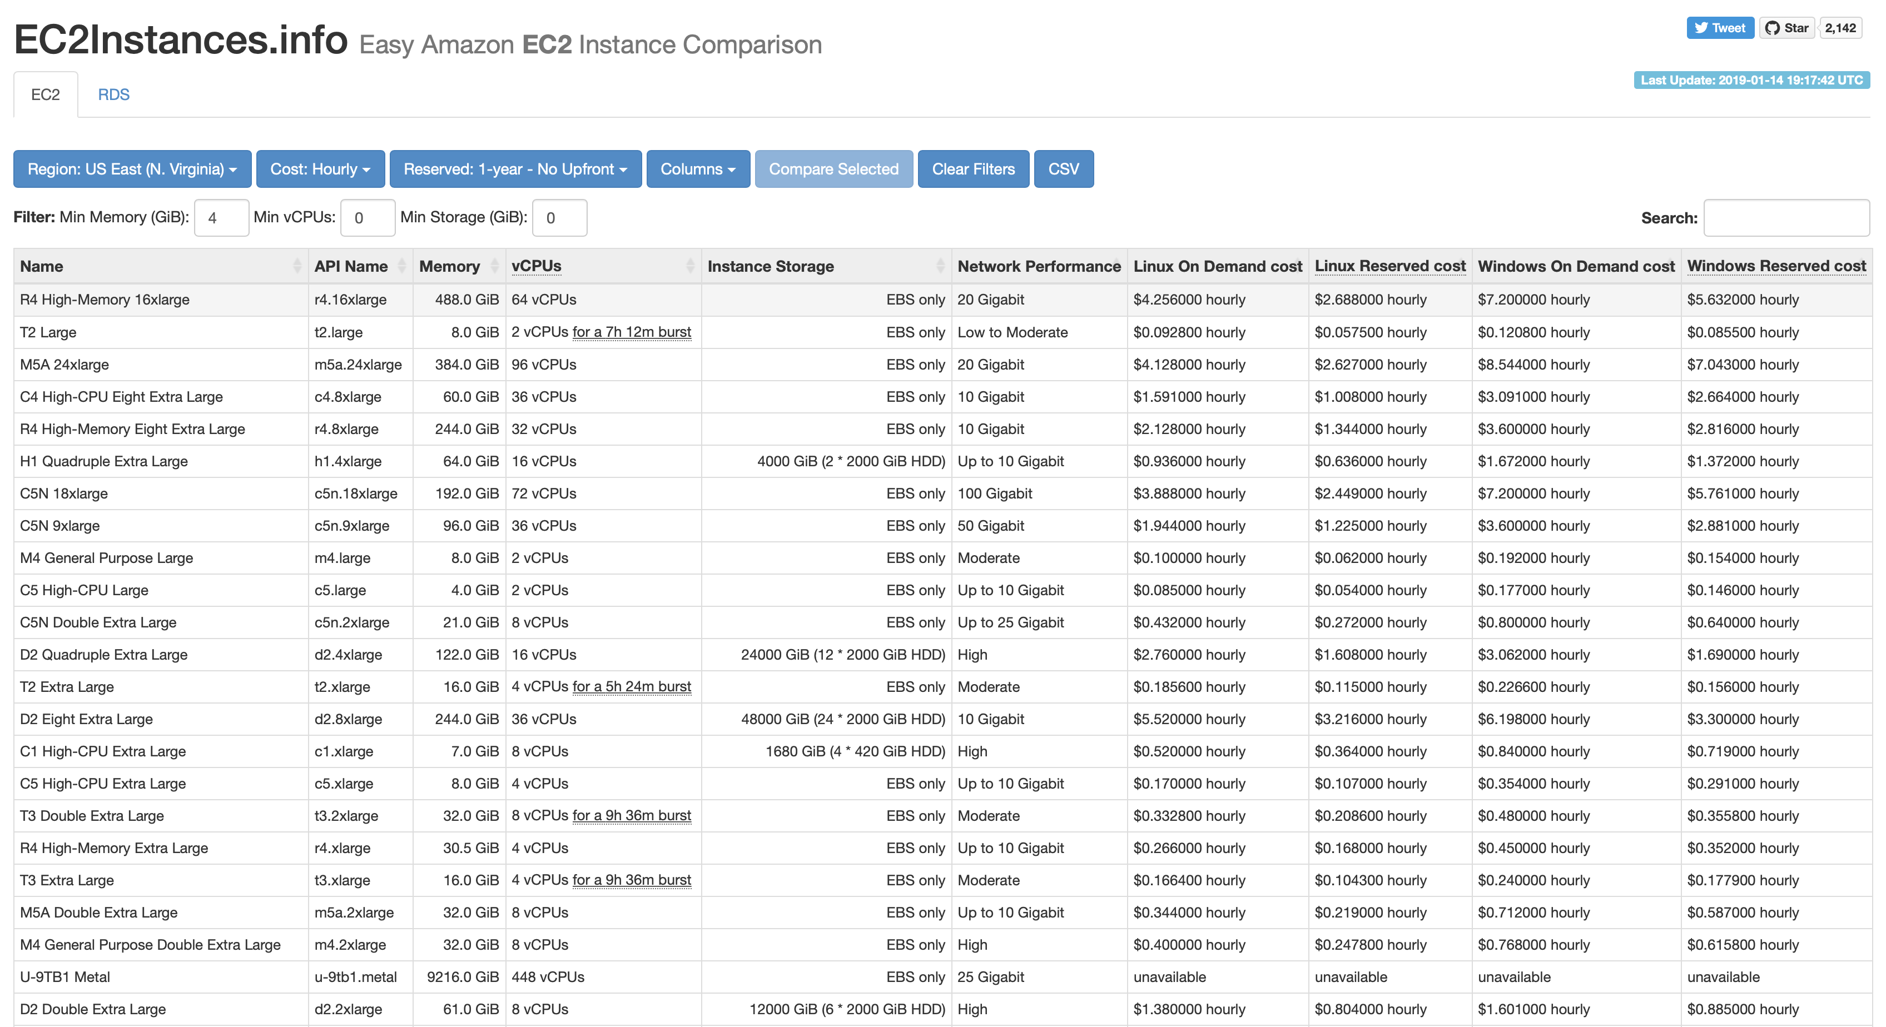Click the Up to 25 Gigabit network cell
1886x1027 pixels.
[x=1039, y=622]
